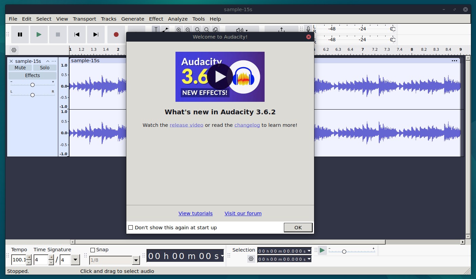Click the Stop transport button

tap(58, 34)
